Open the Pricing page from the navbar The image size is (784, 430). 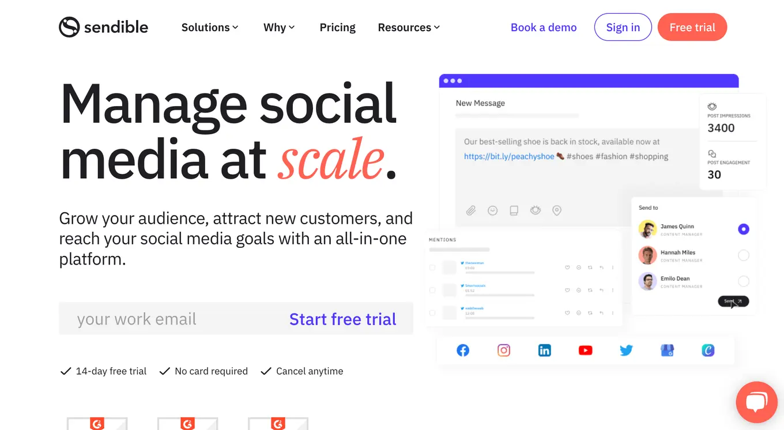point(337,27)
